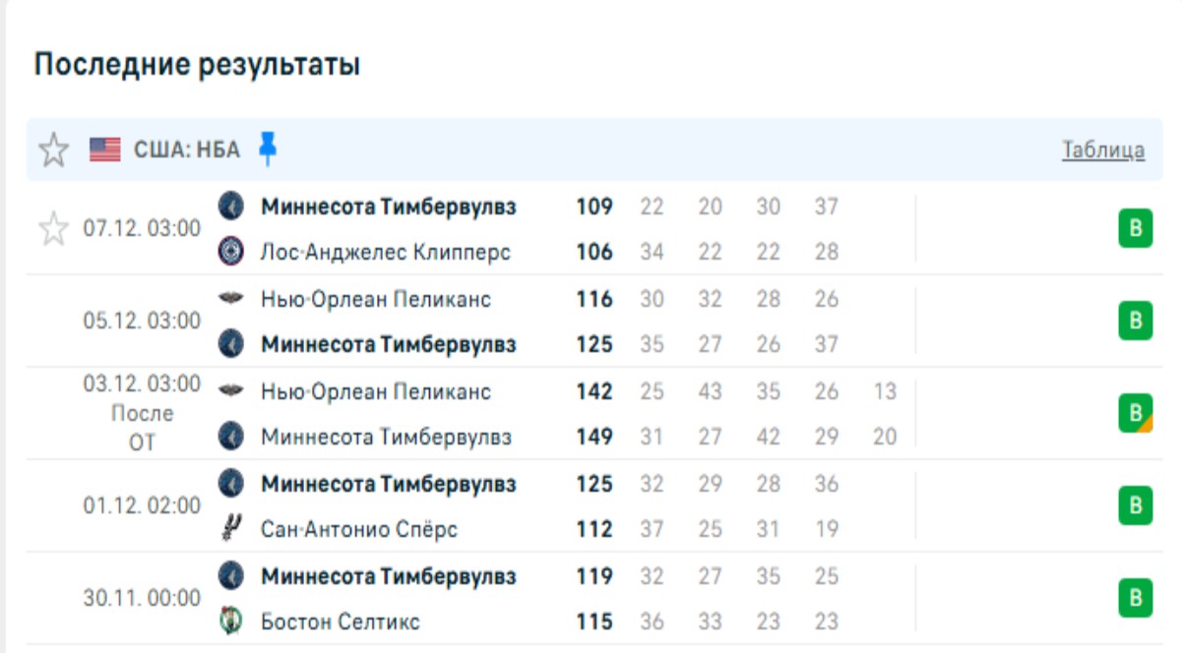The width and height of the screenshot is (1182, 653).
Task: Click the Сан-Антонио Спёрс logo
Action: pos(230,530)
